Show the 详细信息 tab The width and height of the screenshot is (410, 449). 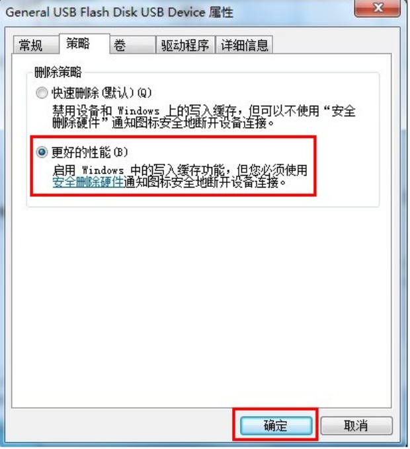(x=244, y=45)
